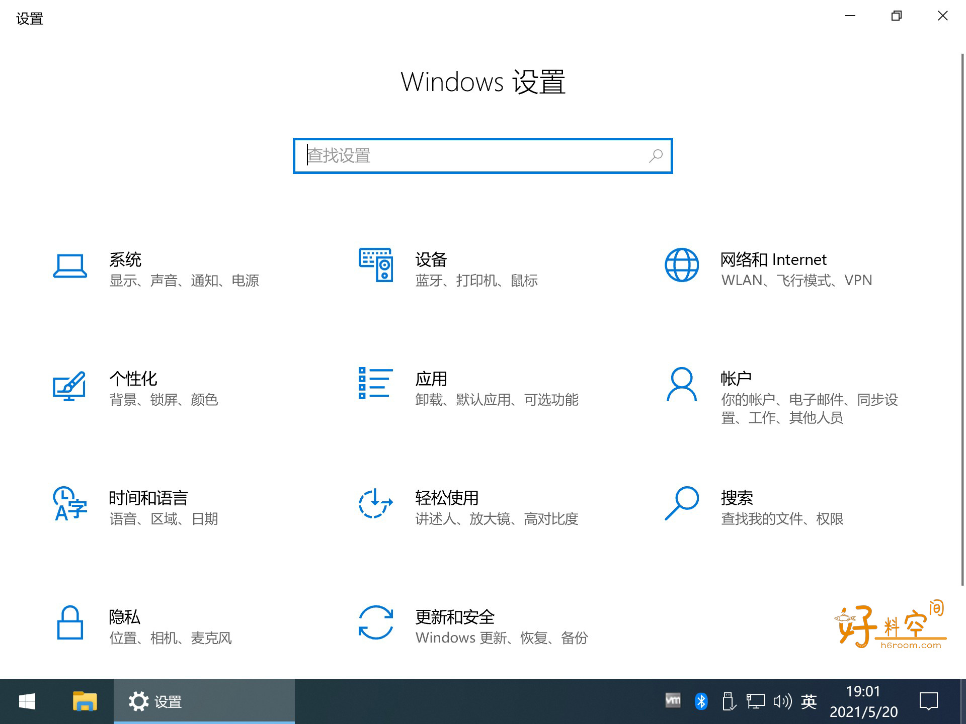Click the Show desktop strip on taskbar
Image resolution: width=966 pixels, height=724 pixels.
click(963, 701)
